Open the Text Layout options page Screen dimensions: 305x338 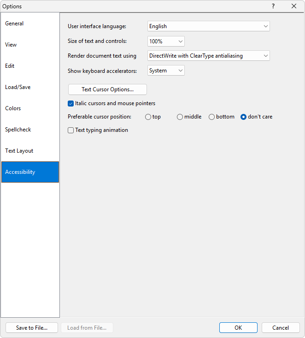click(x=30, y=151)
